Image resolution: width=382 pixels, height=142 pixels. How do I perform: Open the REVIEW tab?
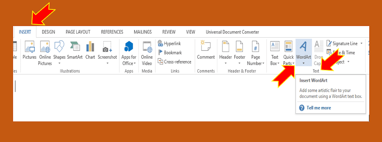coord(169,32)
